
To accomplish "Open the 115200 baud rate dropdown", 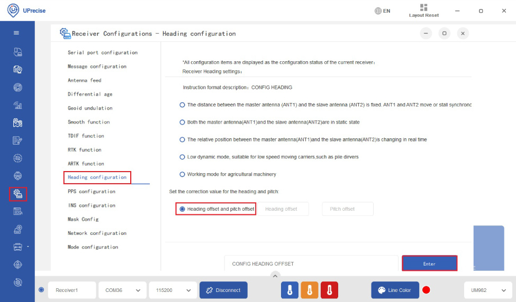I will 173,290.
